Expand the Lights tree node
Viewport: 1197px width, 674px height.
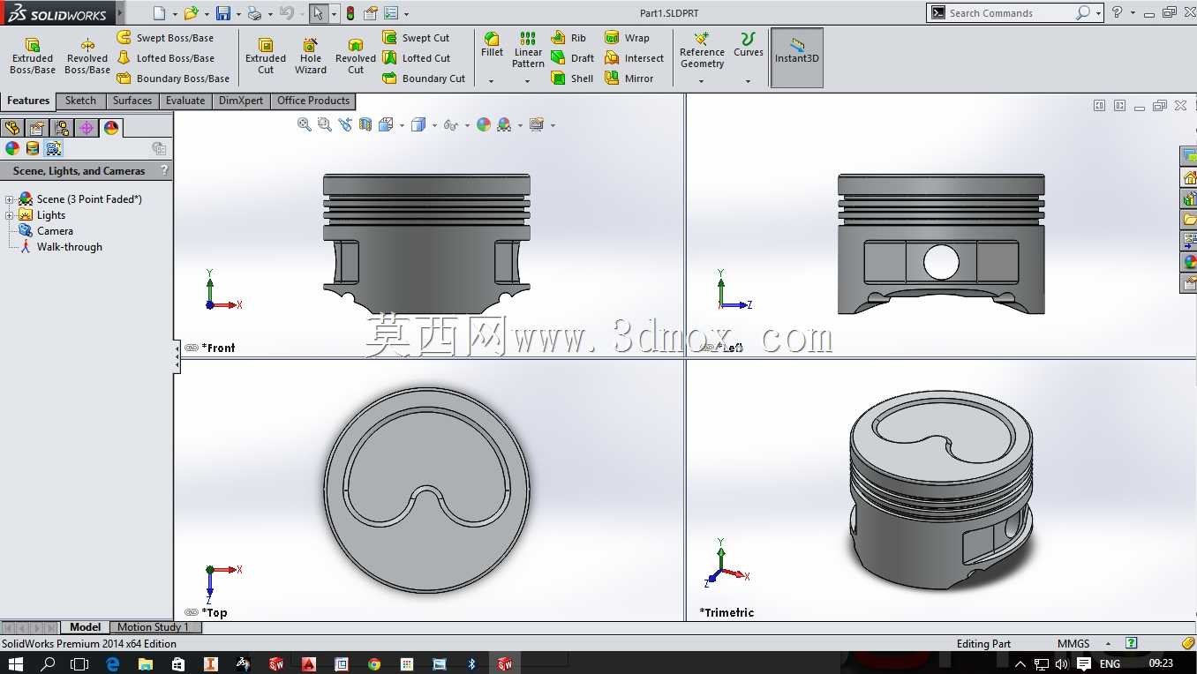[x=10, y=215]
